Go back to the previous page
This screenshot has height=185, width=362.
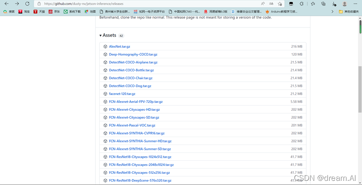pyautogui.click(x=6, y=4)
